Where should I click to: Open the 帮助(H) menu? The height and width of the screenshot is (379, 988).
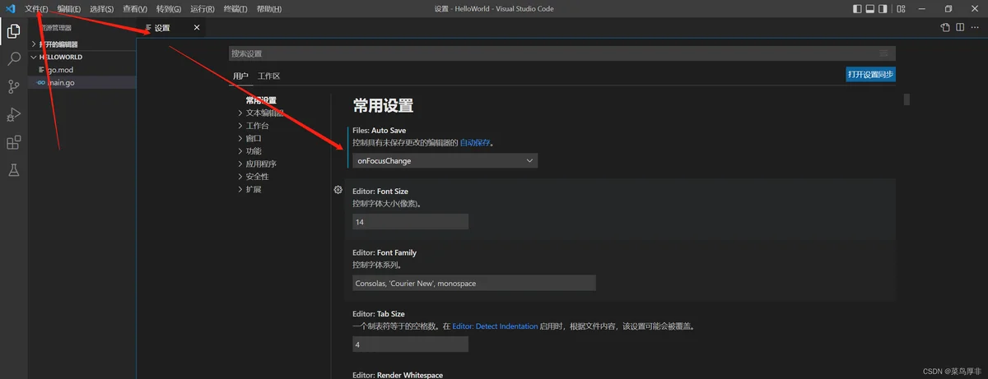pyautogui.click(x=268, y=8)
